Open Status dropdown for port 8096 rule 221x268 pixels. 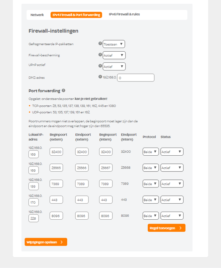click(x=172, y=216)
